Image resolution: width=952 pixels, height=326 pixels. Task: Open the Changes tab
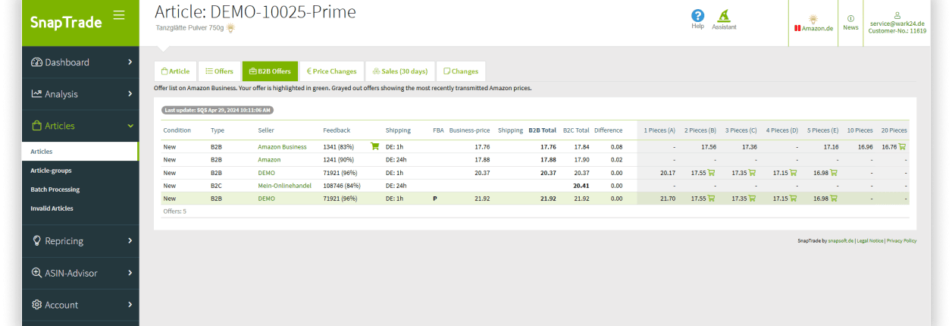[x=461, y=71]
